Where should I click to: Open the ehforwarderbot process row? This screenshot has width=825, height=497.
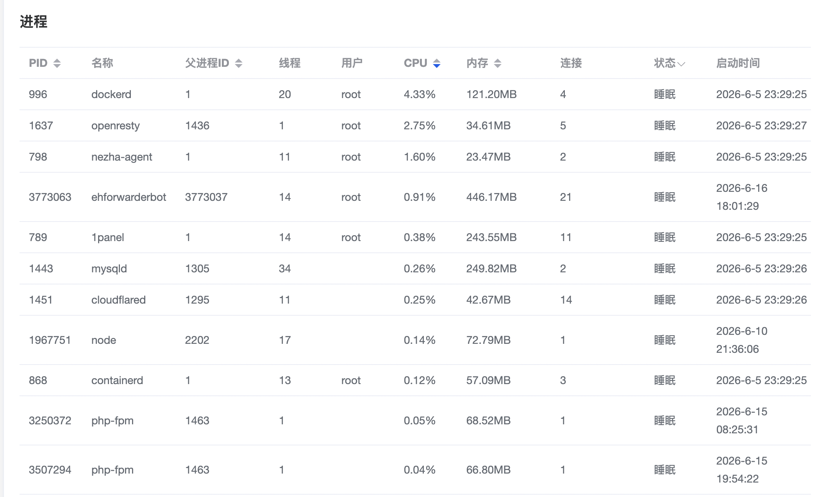click(x=415, y=197)
